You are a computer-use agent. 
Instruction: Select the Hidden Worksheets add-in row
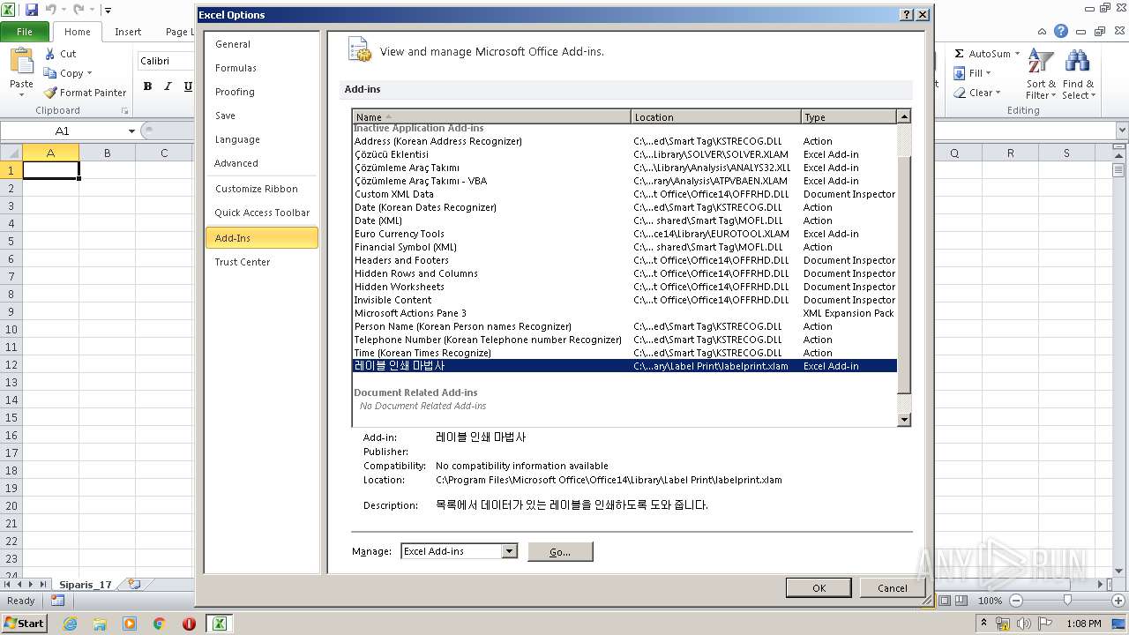pos(624,287)
